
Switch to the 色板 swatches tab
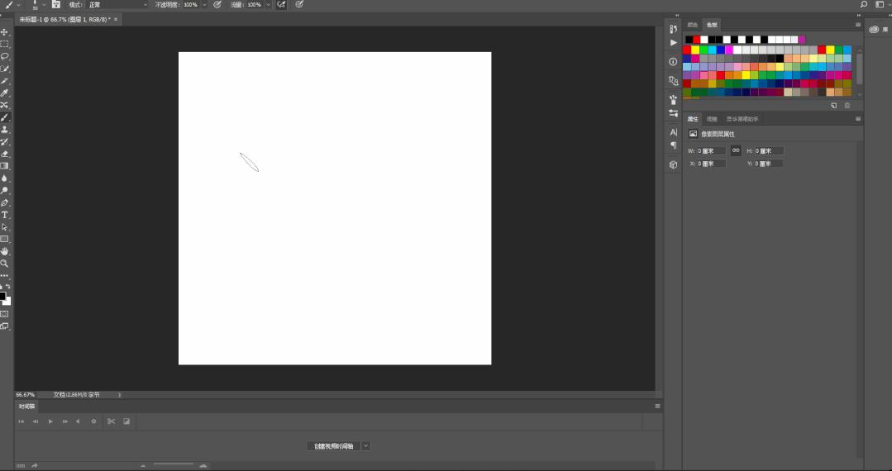point(712,25)
